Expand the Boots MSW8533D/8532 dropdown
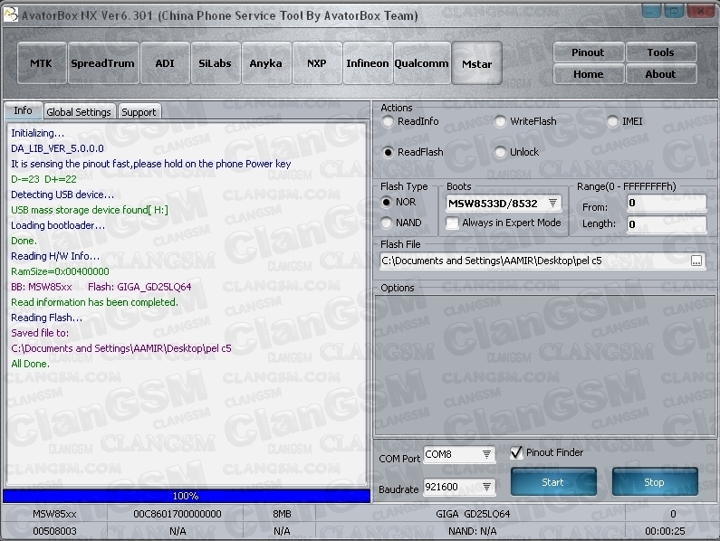 [552, 203]
